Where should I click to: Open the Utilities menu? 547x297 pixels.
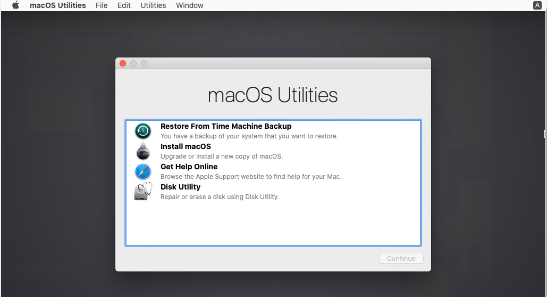(153, 5)
